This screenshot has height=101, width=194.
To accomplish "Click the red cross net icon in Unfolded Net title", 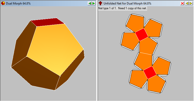I will [101, 3].
